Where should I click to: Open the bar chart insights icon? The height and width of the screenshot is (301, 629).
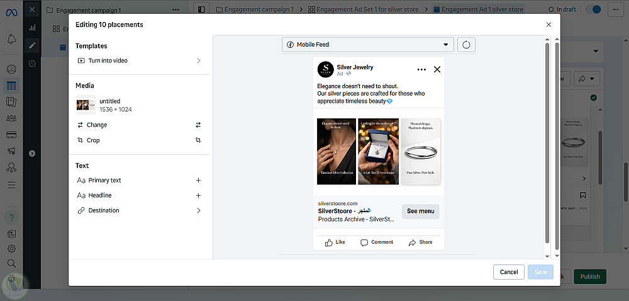click(x=32, y=28)
